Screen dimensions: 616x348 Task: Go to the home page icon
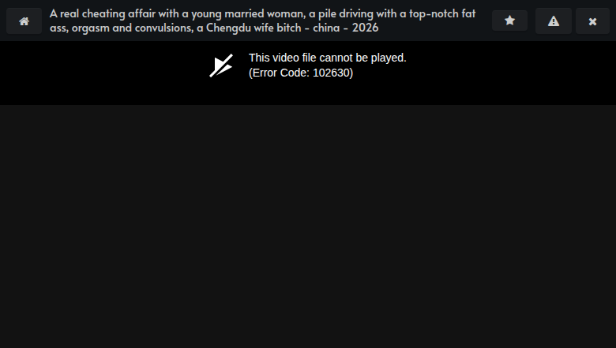[24, 21]
